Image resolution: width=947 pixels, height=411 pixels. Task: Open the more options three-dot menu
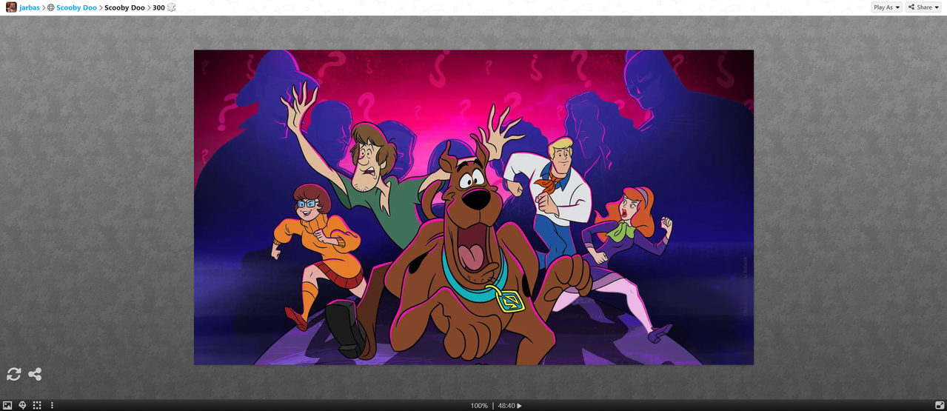pos(52,405)
